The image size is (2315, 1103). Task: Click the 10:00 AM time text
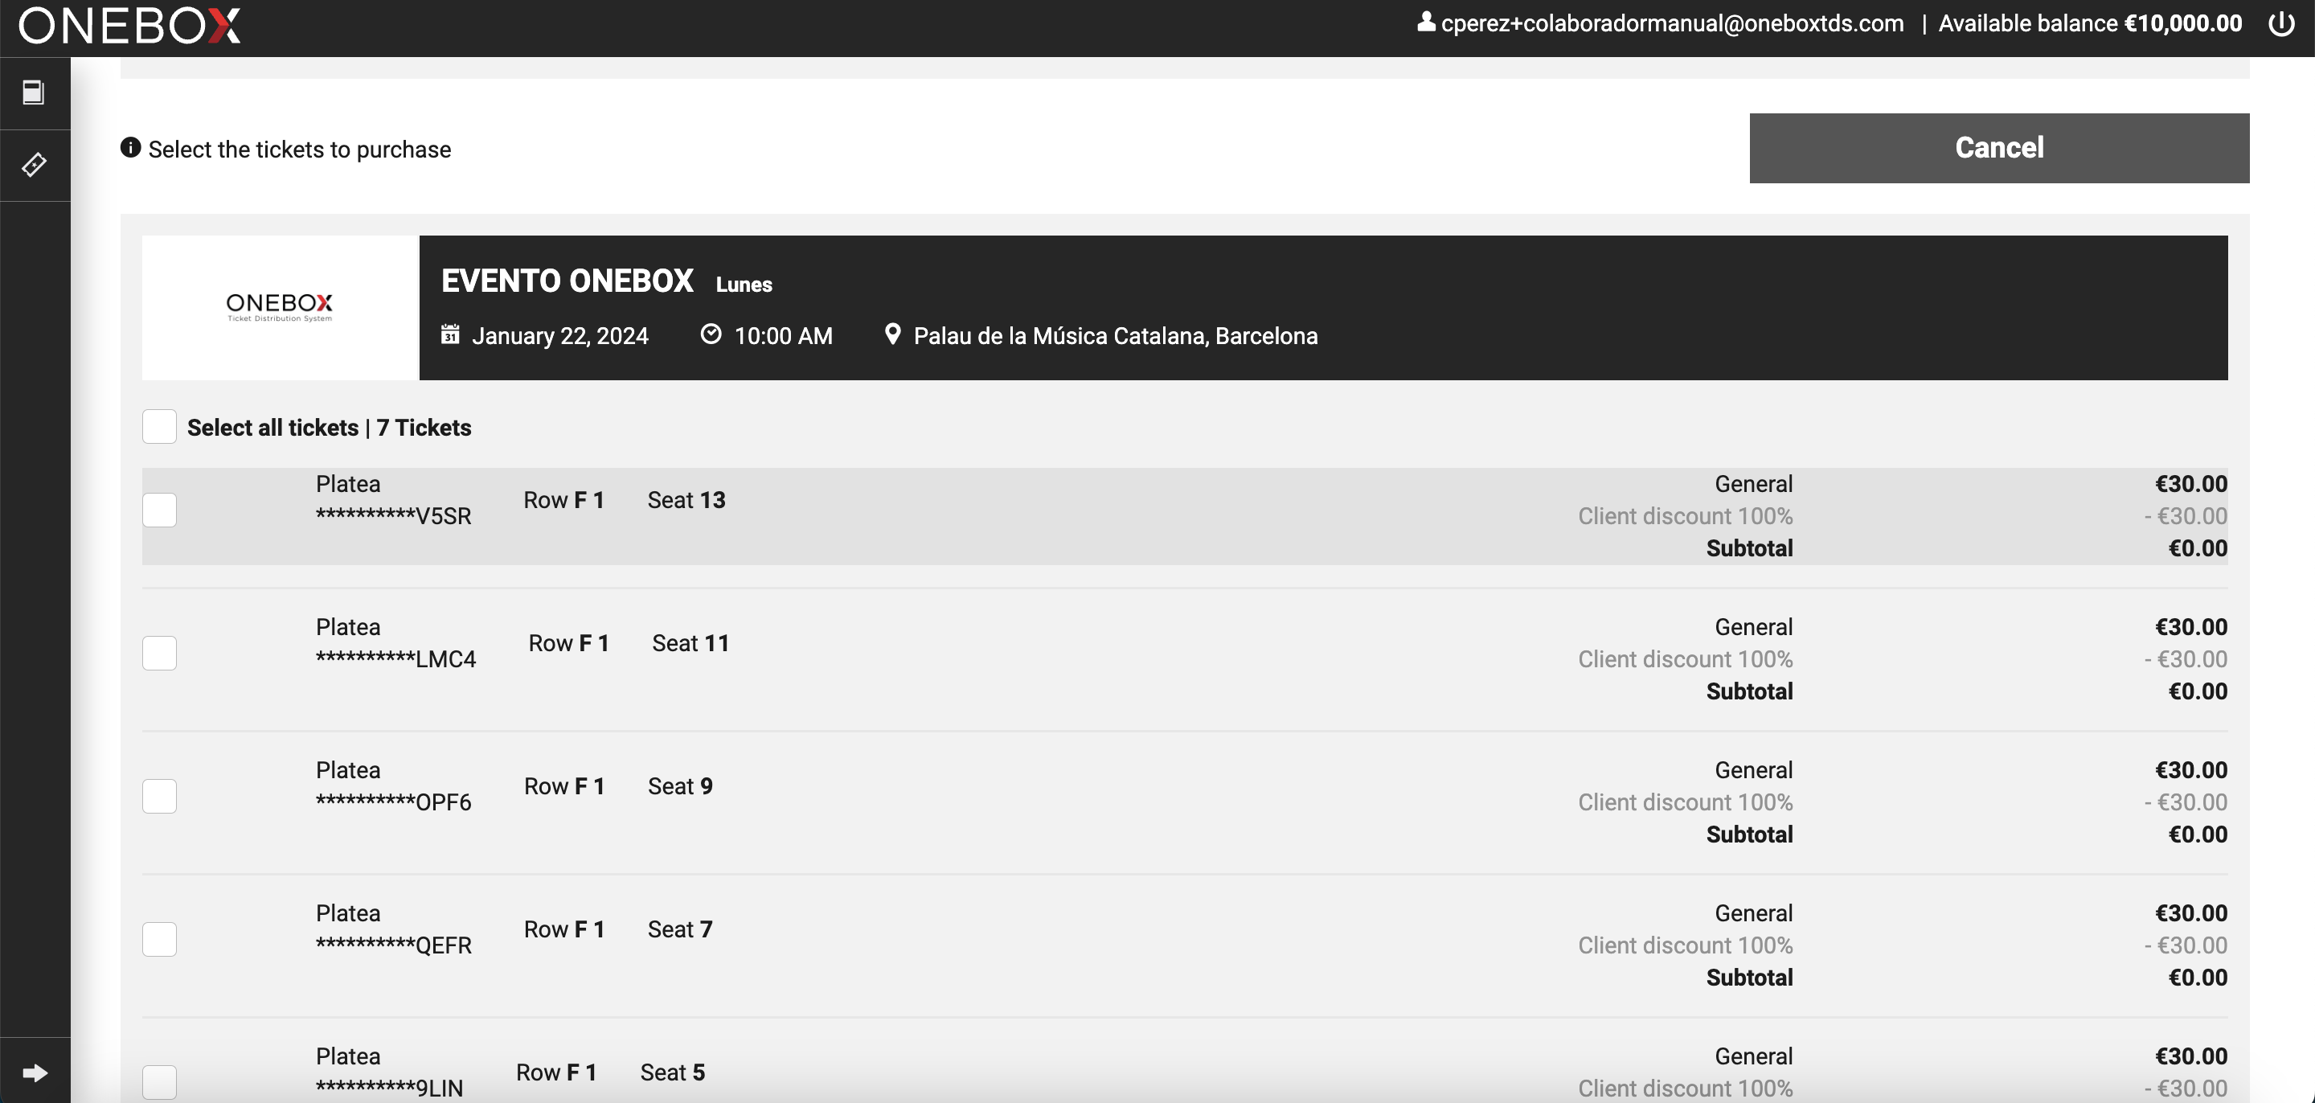coord(784,336)
